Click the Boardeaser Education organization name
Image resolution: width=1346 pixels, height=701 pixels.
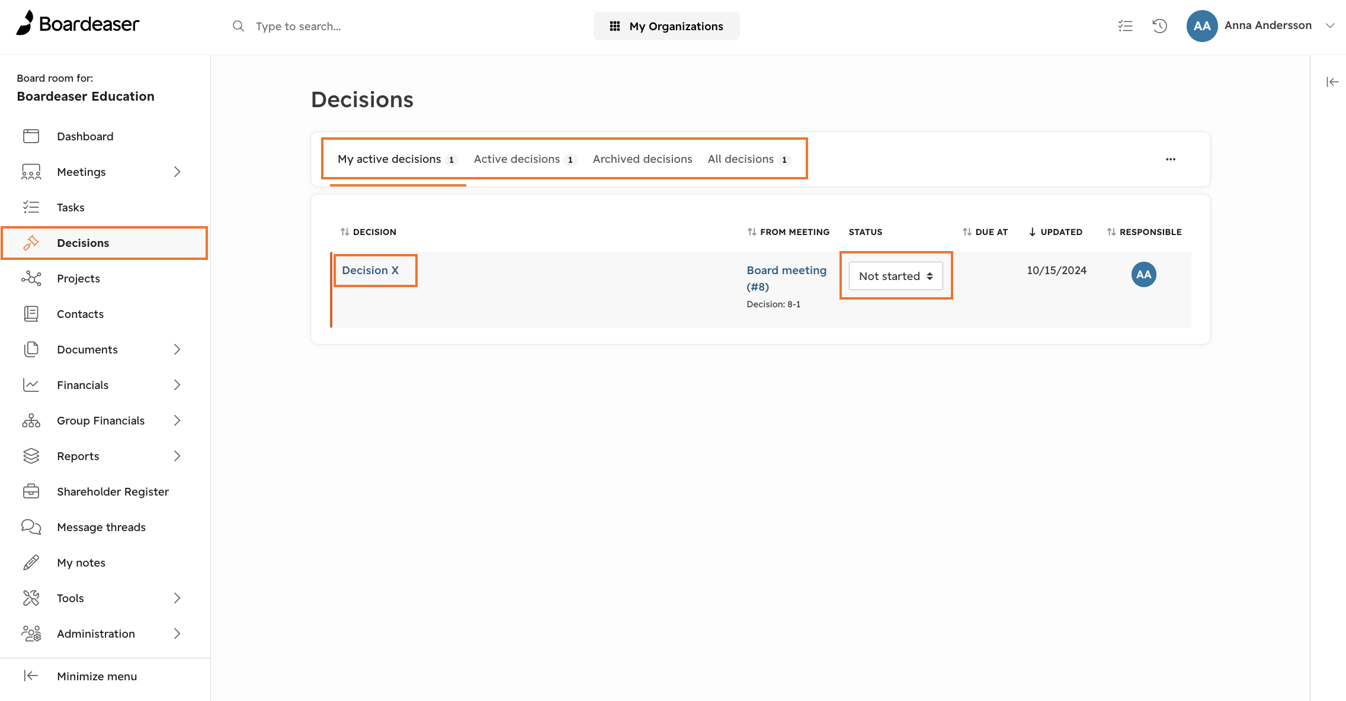(85, 97)
